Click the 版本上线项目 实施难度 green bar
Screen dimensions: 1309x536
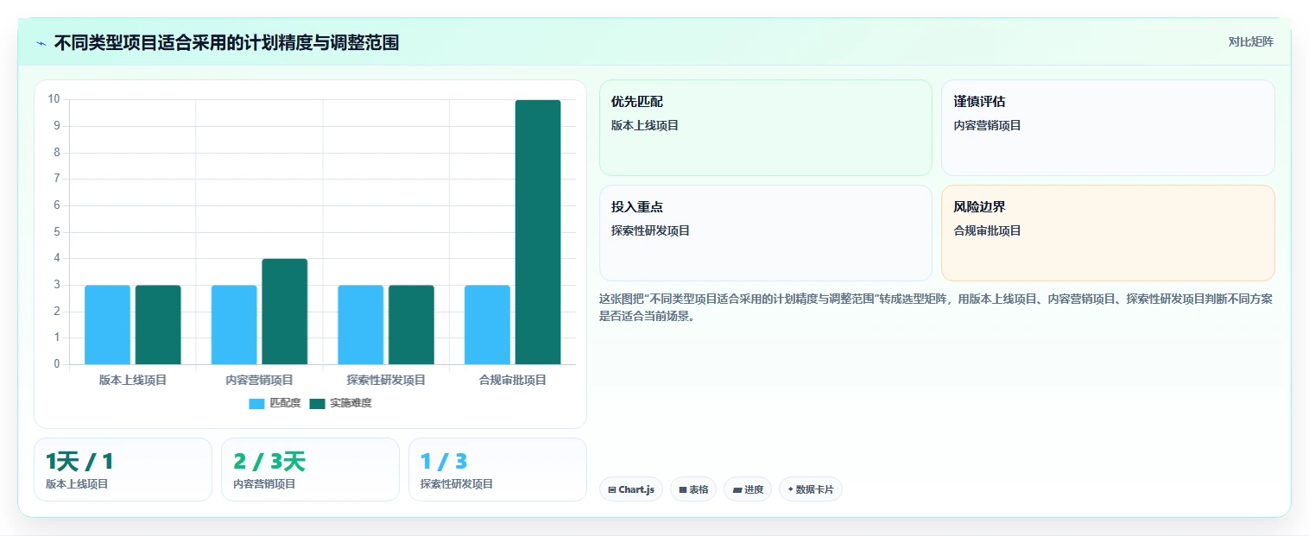[x=158, y=325]
